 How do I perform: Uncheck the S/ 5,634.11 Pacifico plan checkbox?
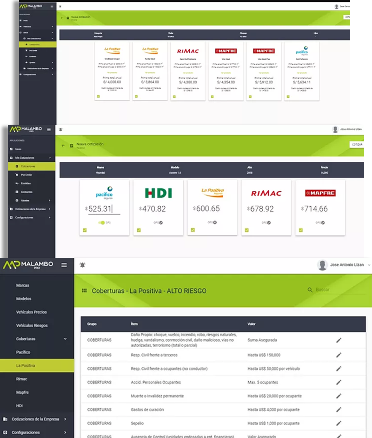(288, 97)
